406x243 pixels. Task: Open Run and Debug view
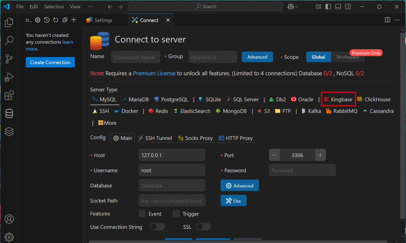coord(9,77)
